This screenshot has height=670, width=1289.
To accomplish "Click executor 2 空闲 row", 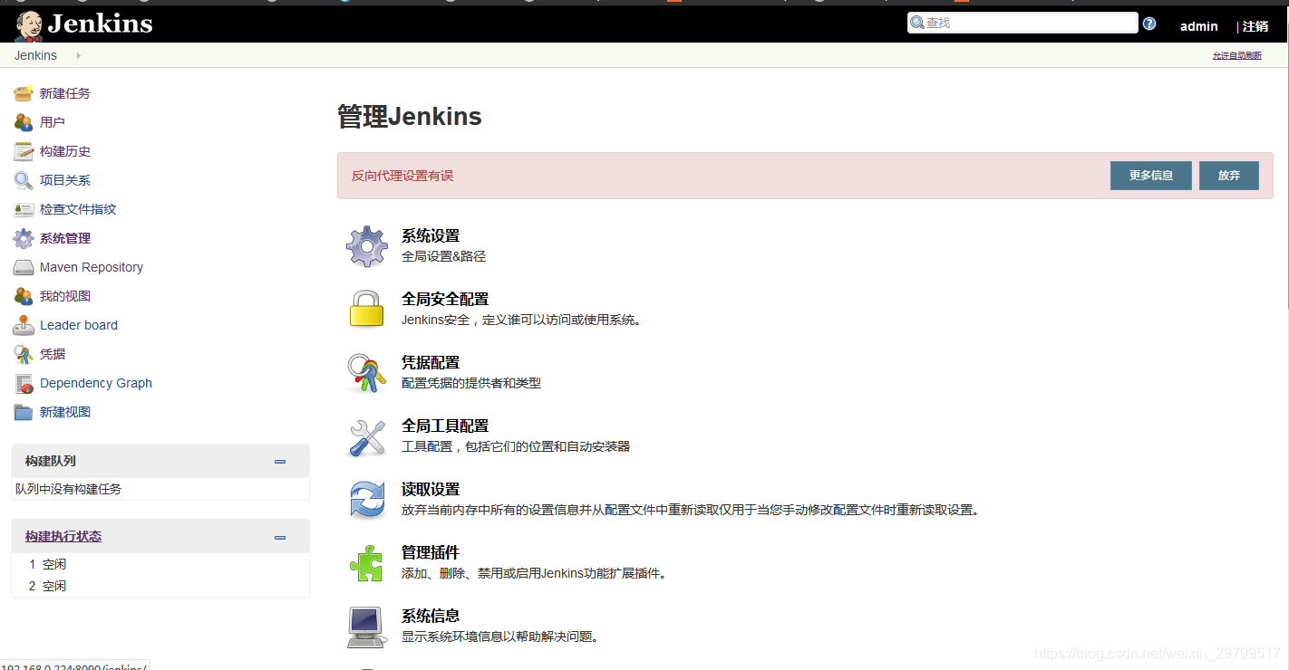I will click(160, 586).
